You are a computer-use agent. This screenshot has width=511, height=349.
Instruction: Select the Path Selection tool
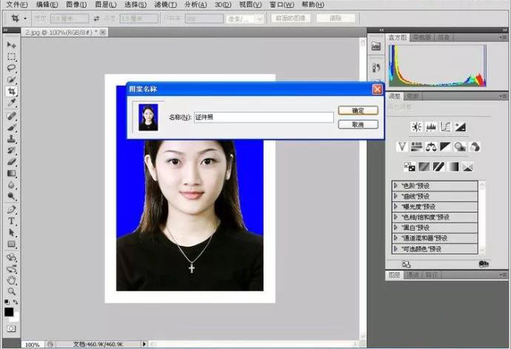11,233
